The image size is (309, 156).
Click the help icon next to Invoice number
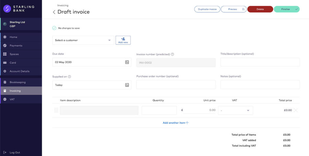click(172, 54)
